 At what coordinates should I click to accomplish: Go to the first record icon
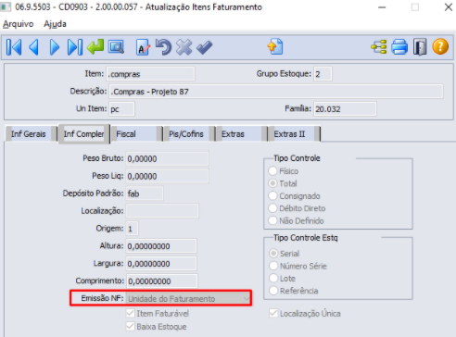point(14,47)
